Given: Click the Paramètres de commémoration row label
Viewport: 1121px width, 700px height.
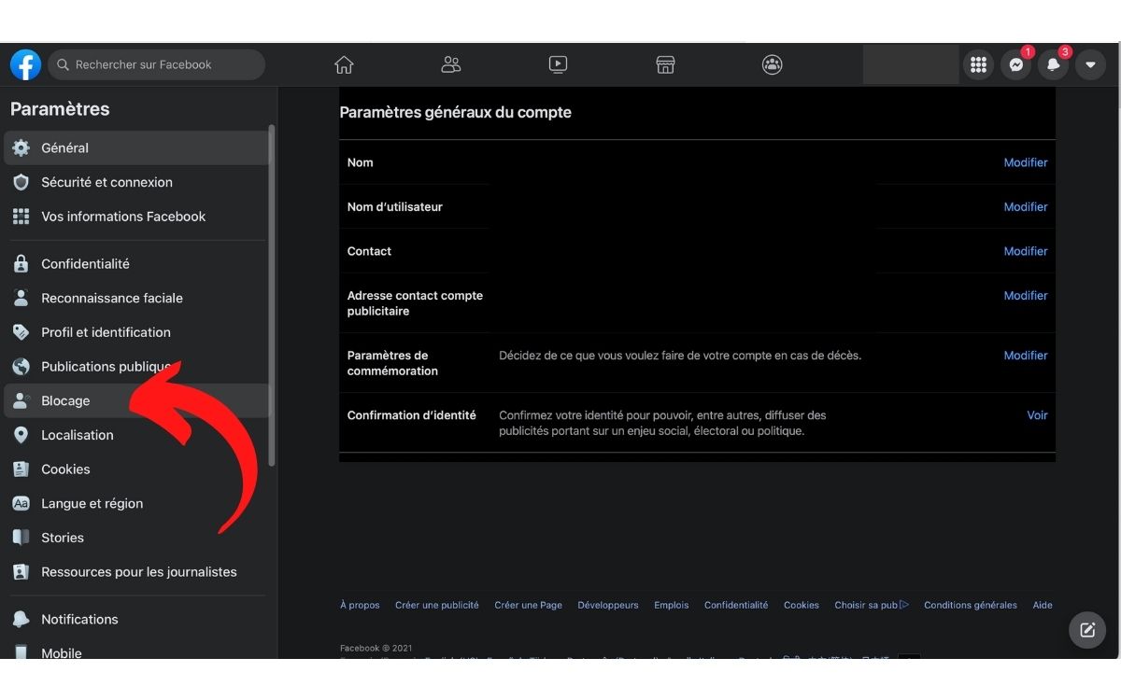Looking at the screenshot, I should point(392,363).
